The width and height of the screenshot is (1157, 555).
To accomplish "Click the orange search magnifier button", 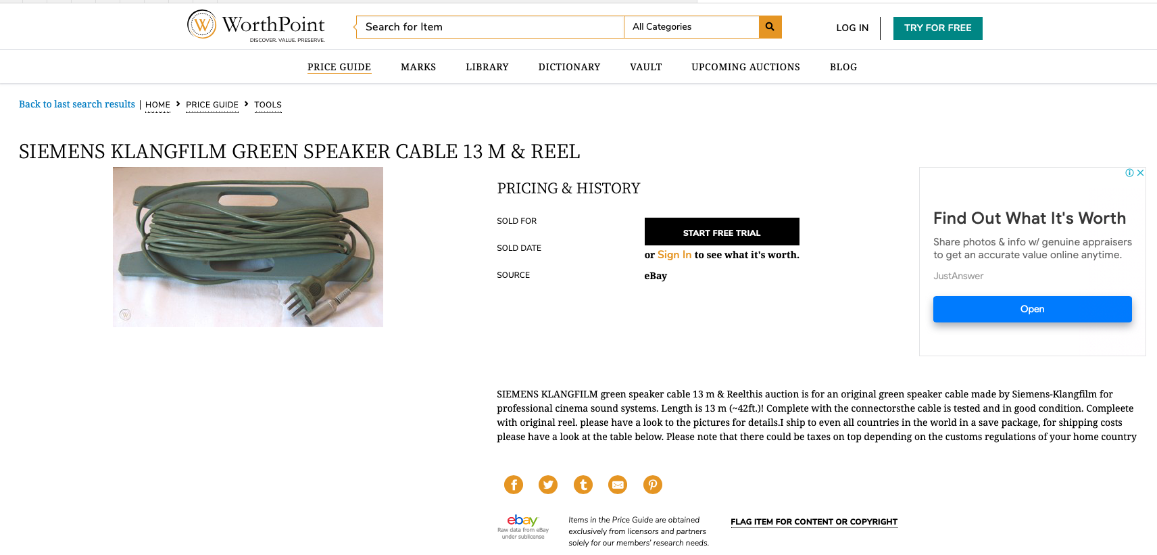I will pyautogui.click(x=770, y=27).
